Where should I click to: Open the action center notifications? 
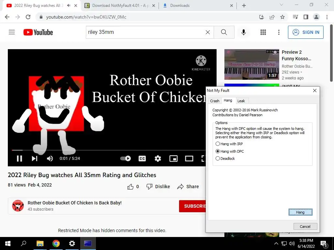pos(324,243)
